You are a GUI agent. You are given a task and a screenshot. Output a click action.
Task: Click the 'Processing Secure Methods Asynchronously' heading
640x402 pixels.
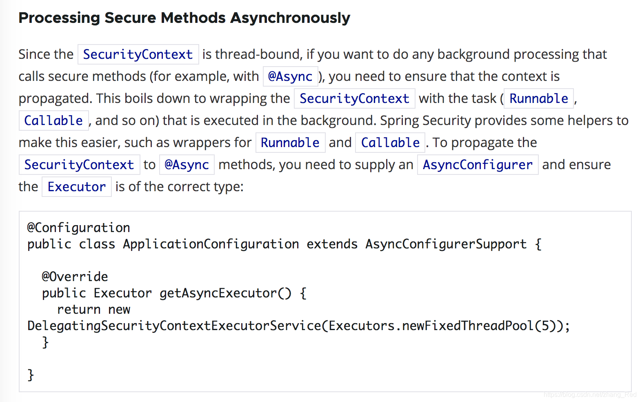184,18
